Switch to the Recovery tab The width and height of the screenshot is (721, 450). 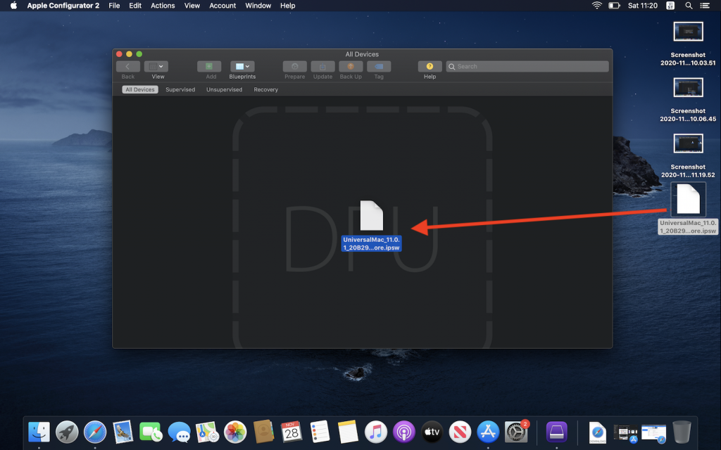click(x=266, y=89)
